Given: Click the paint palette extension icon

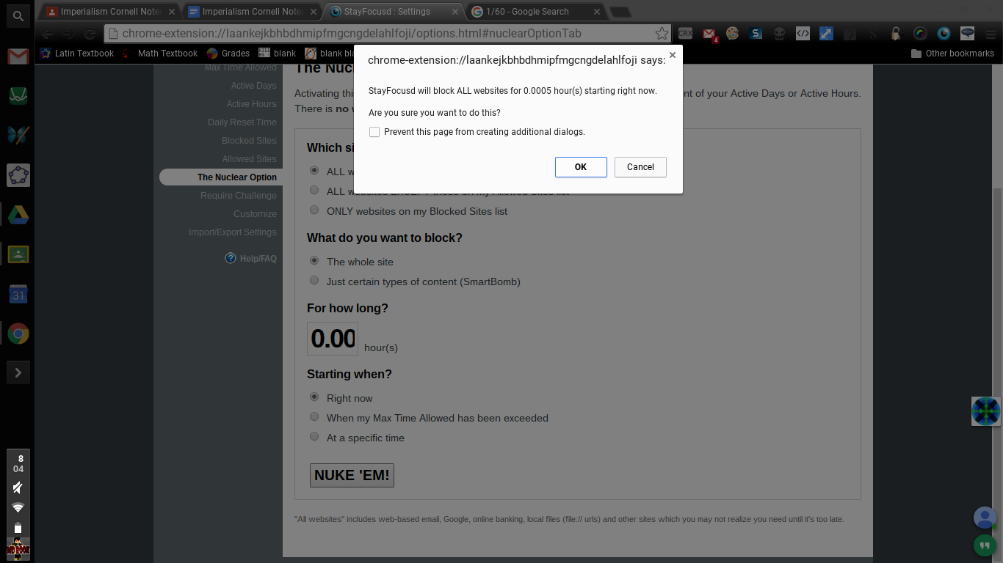Looking at the screenshot, I should (732, 33).
